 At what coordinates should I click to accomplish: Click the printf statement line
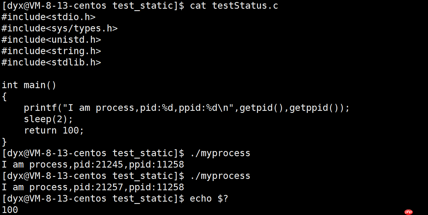coord(186,108)
